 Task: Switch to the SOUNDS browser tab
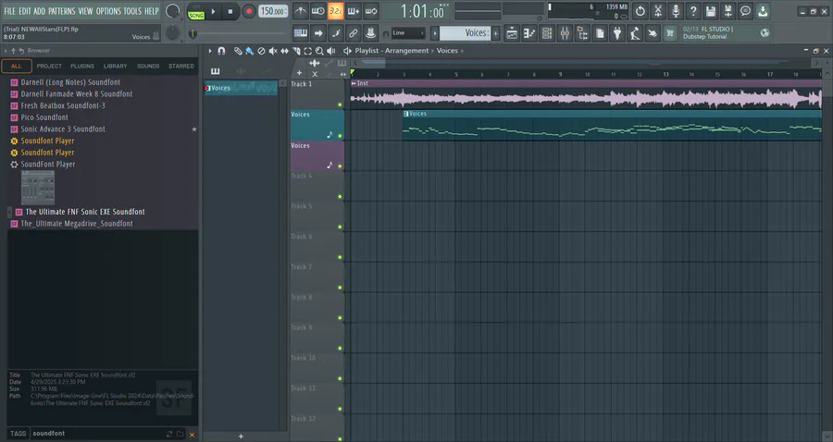148,66
